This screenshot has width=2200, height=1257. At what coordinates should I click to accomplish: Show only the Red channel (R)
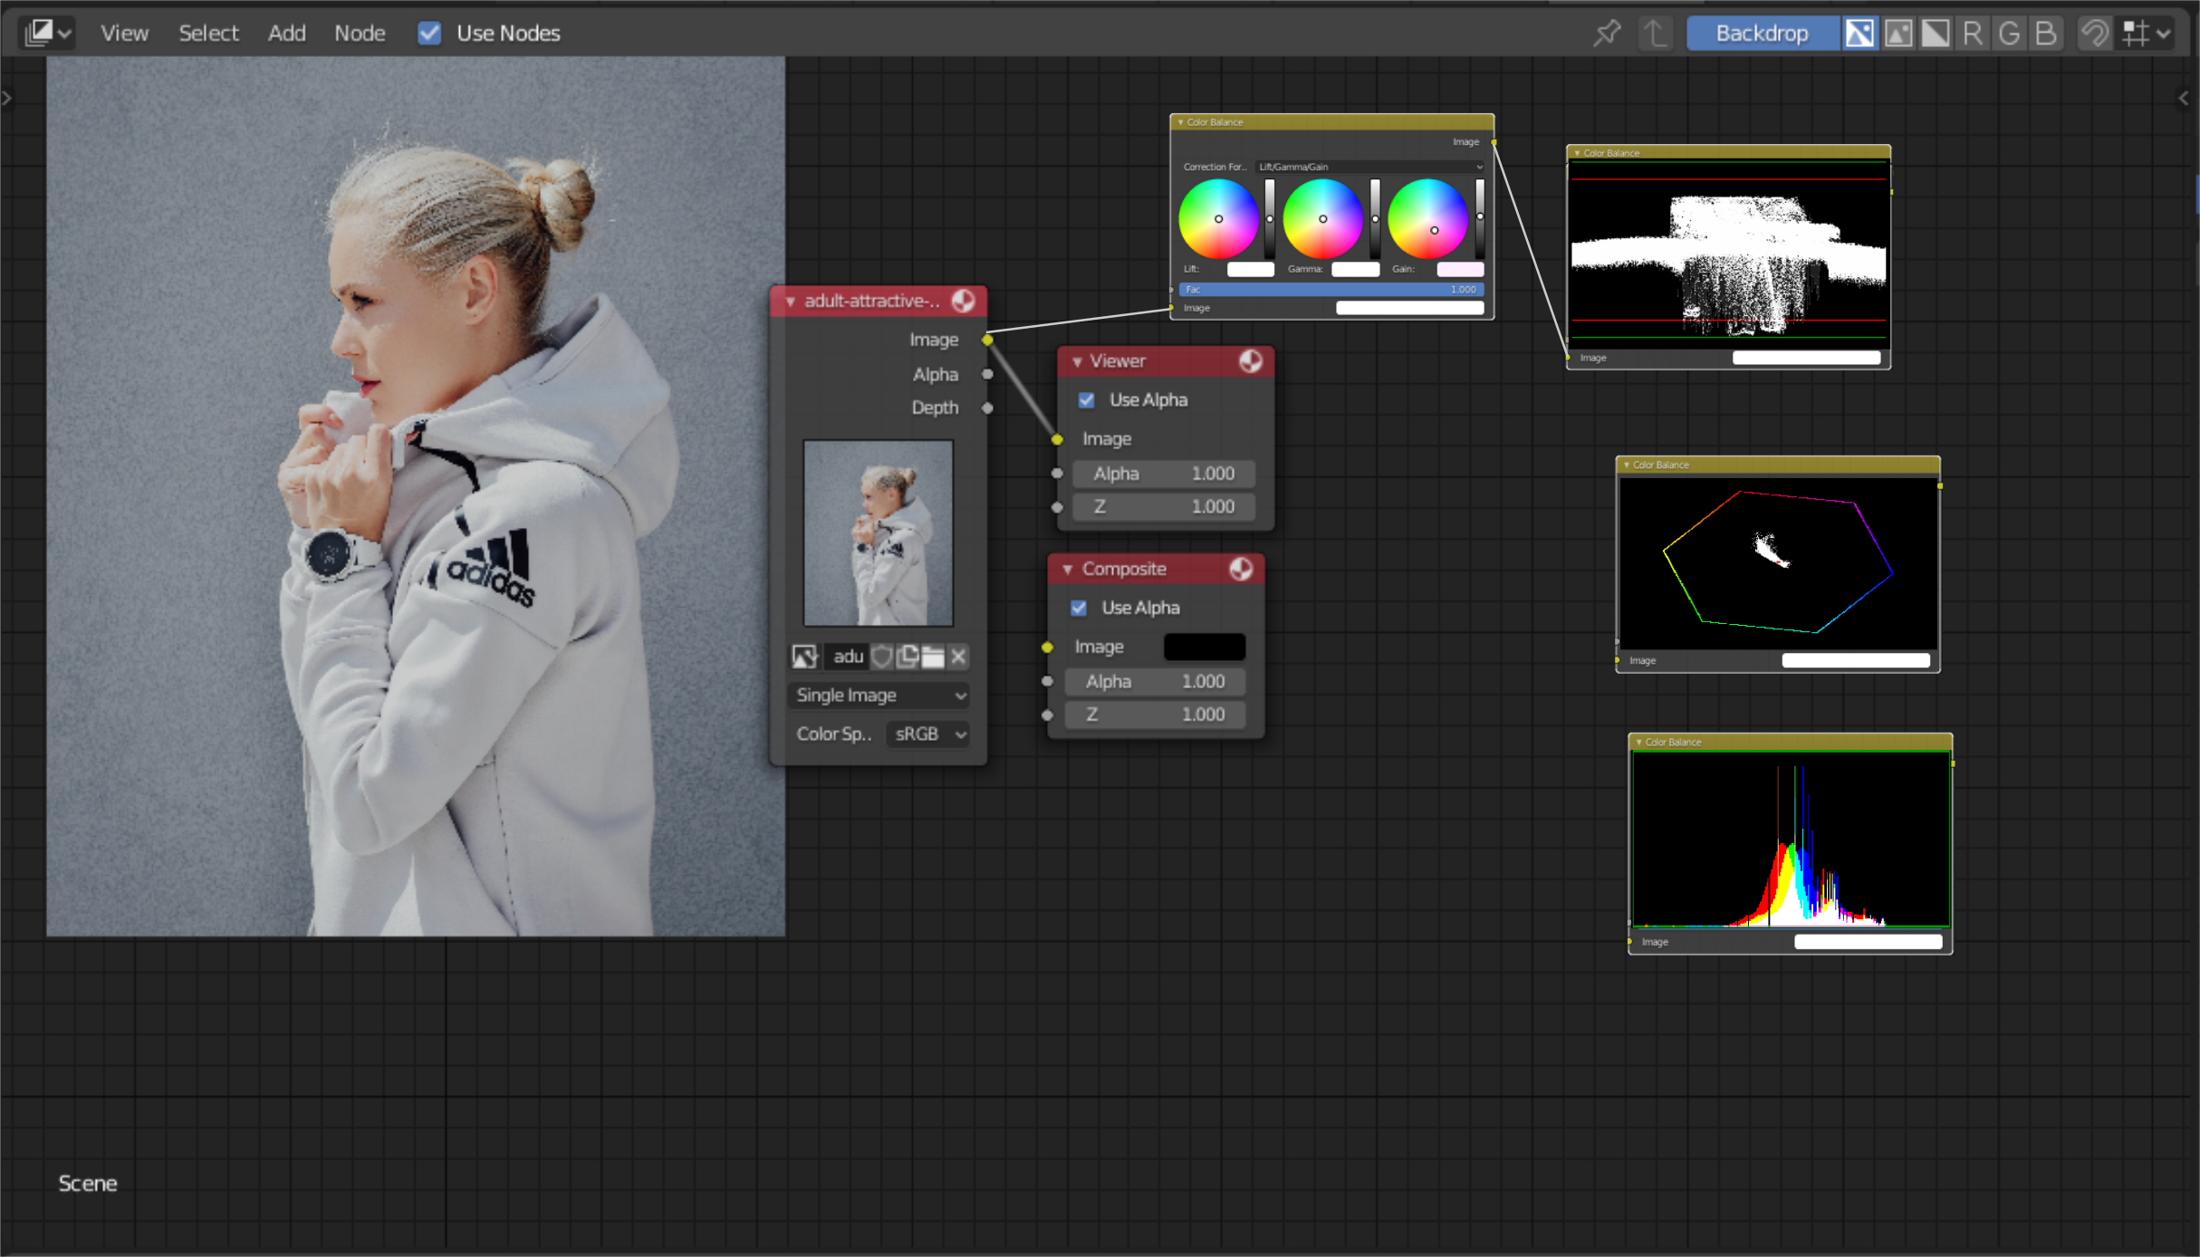(1972, 34)
